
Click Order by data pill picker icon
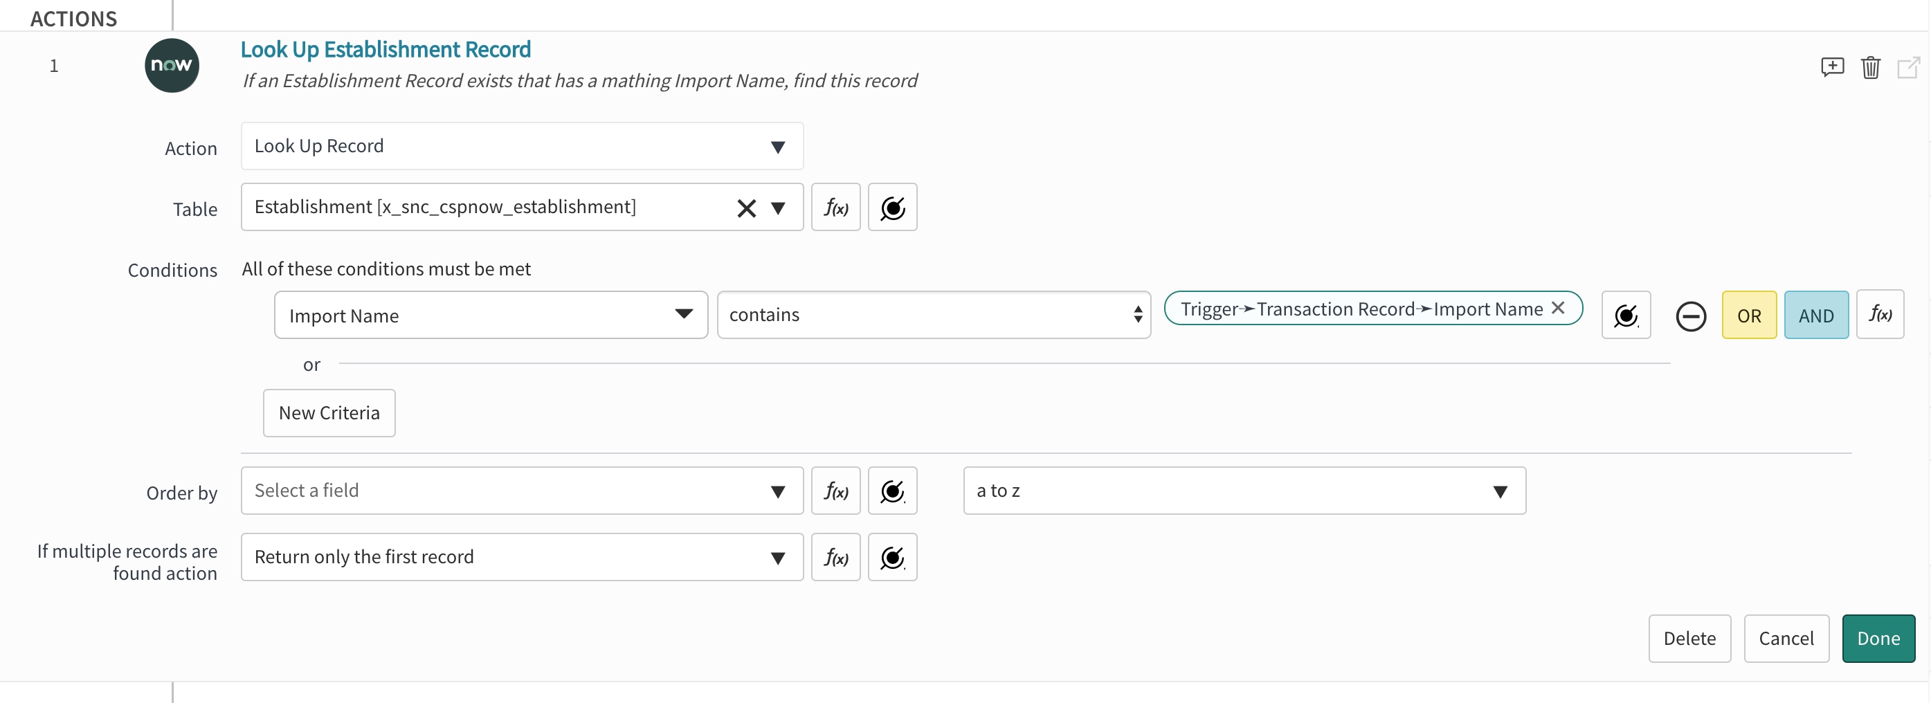[x=892, y=492]
